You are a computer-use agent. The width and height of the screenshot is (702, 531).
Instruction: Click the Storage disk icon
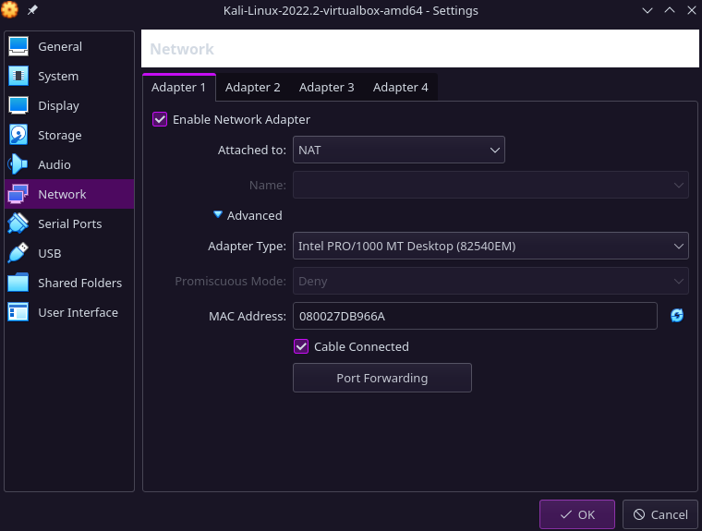pyautogui.click(x=18, y=135)
